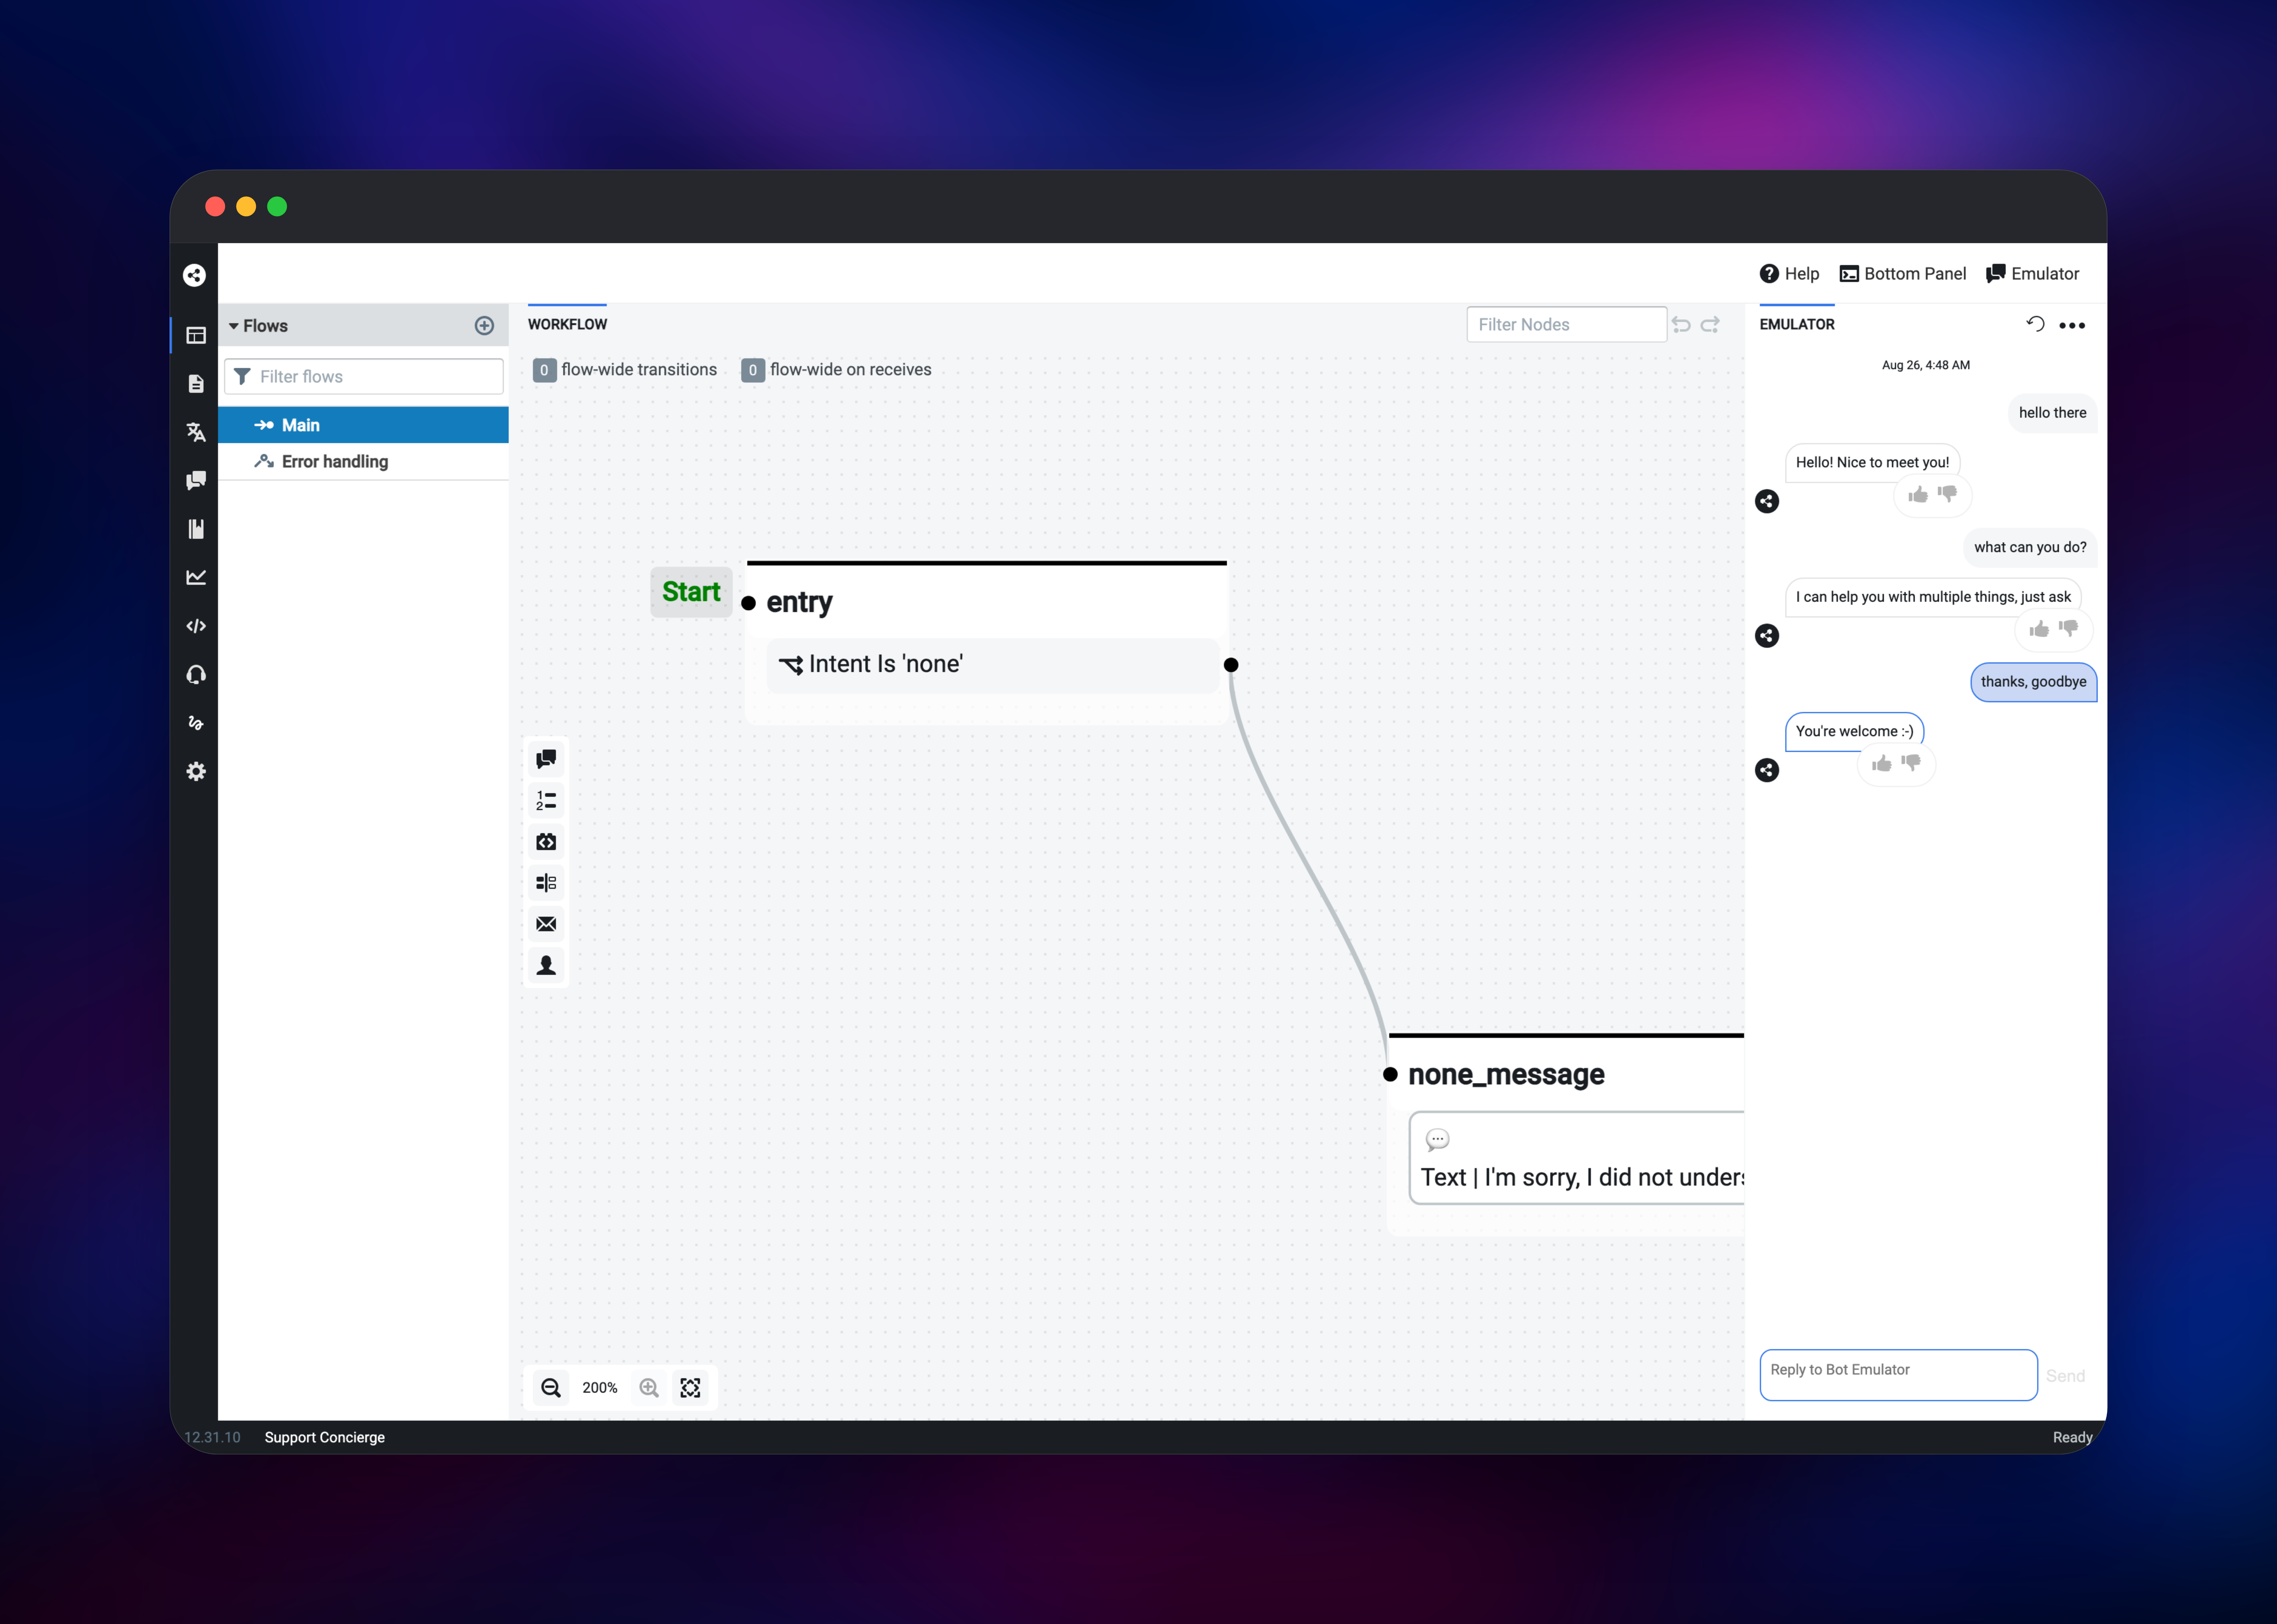Fit workflow to screen icon
The width and height of the screenshot is (2277, 1624).
pos(690,1388)
